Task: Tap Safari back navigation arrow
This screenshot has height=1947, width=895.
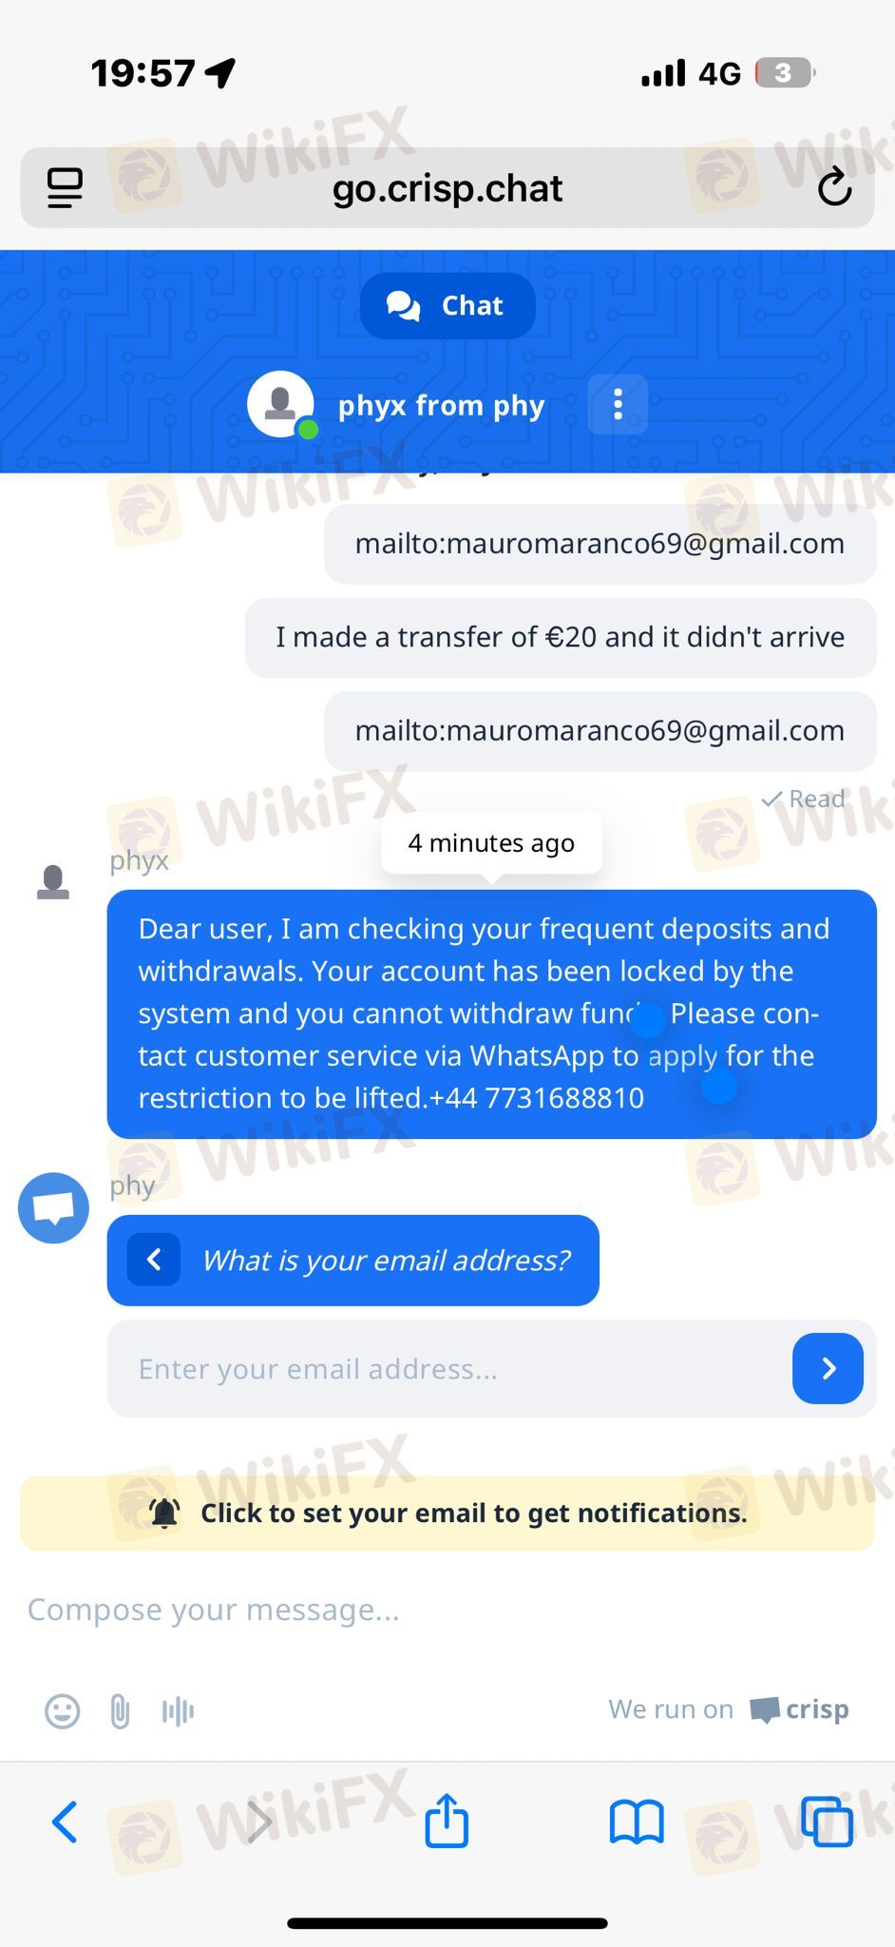Action: (x=65, y=1822)
